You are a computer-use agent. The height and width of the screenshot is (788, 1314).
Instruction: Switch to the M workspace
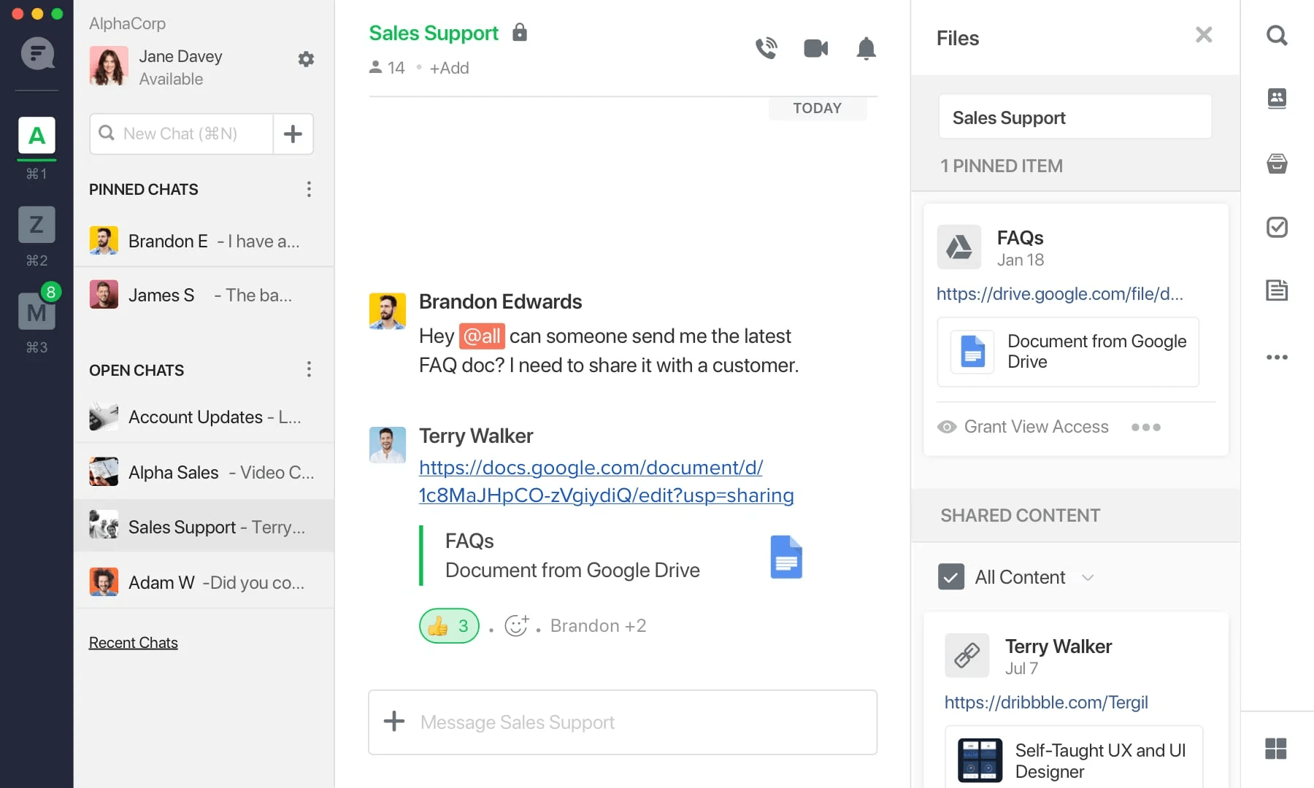[36, 312]
